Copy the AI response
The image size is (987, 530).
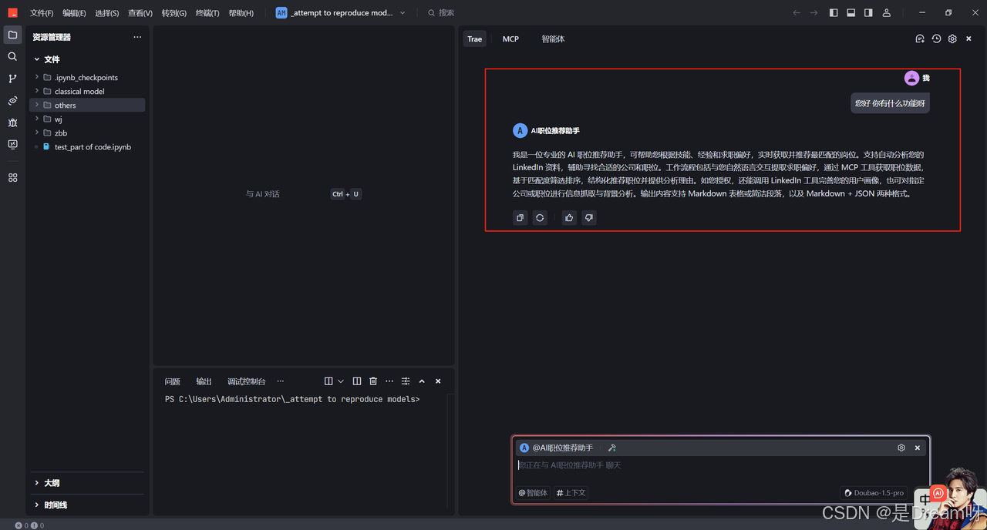(520, 218)
